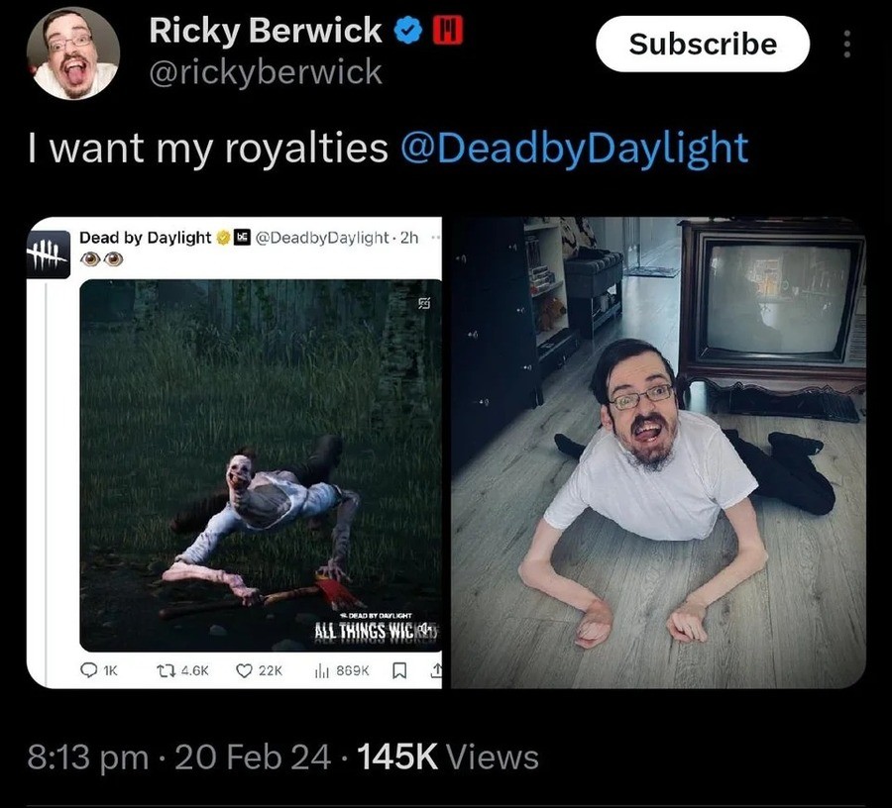Screen dimensions: 892x808
Task: Open the @rickyberwick handle
Action: [x=266, y=72]
